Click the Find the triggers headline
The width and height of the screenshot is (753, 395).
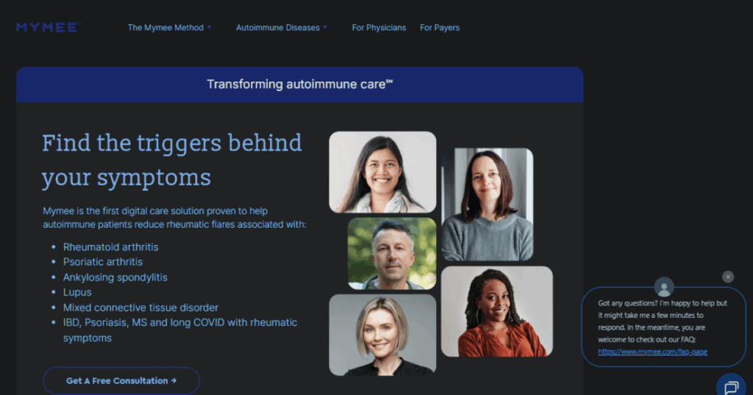[x=172, y=160]
